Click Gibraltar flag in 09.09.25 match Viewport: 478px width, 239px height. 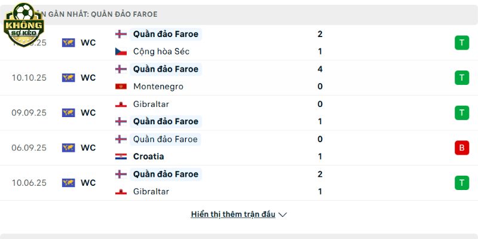pos(121,104)
